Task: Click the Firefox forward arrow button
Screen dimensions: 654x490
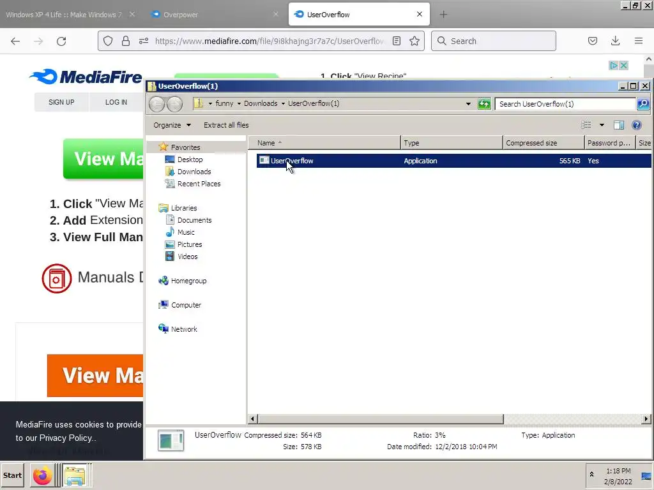Action: click(x=38, y=41)
